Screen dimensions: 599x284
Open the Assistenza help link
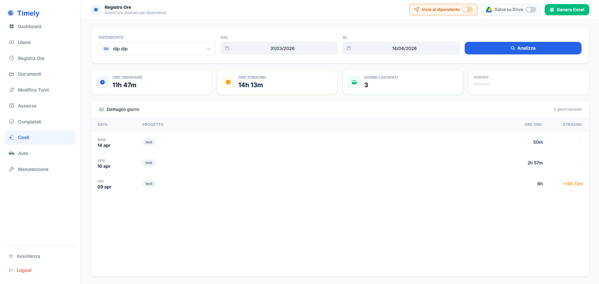coord(28,256)
